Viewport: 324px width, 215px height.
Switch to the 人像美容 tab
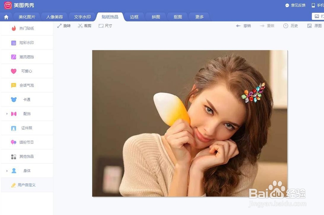click(54, 17)
